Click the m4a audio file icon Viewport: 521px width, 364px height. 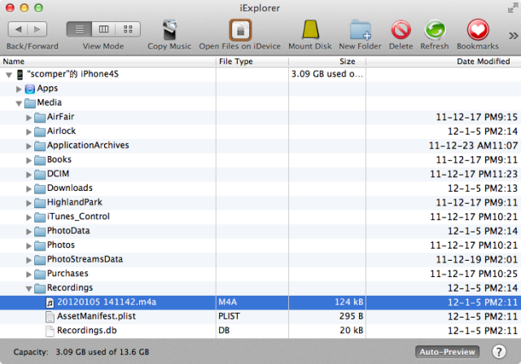[50, 303]
